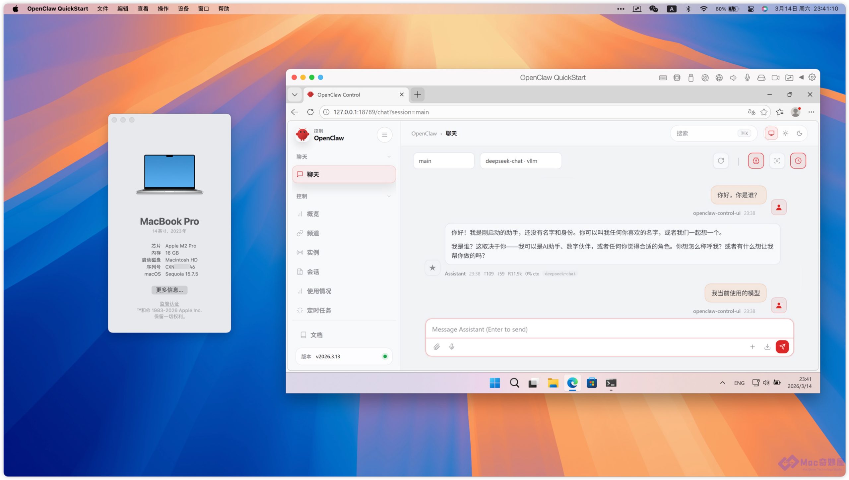849x480 pixels.
Task: Open the 监管认证 link
Action: tap(169, 304)
